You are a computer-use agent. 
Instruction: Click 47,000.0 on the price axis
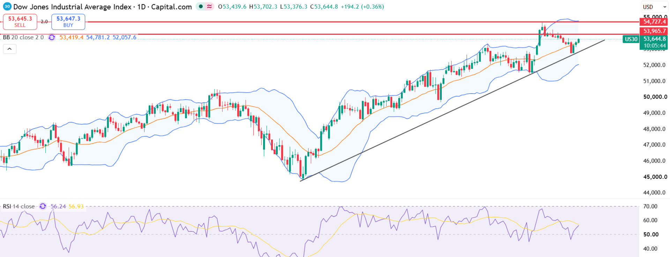[x=654, y=145]
